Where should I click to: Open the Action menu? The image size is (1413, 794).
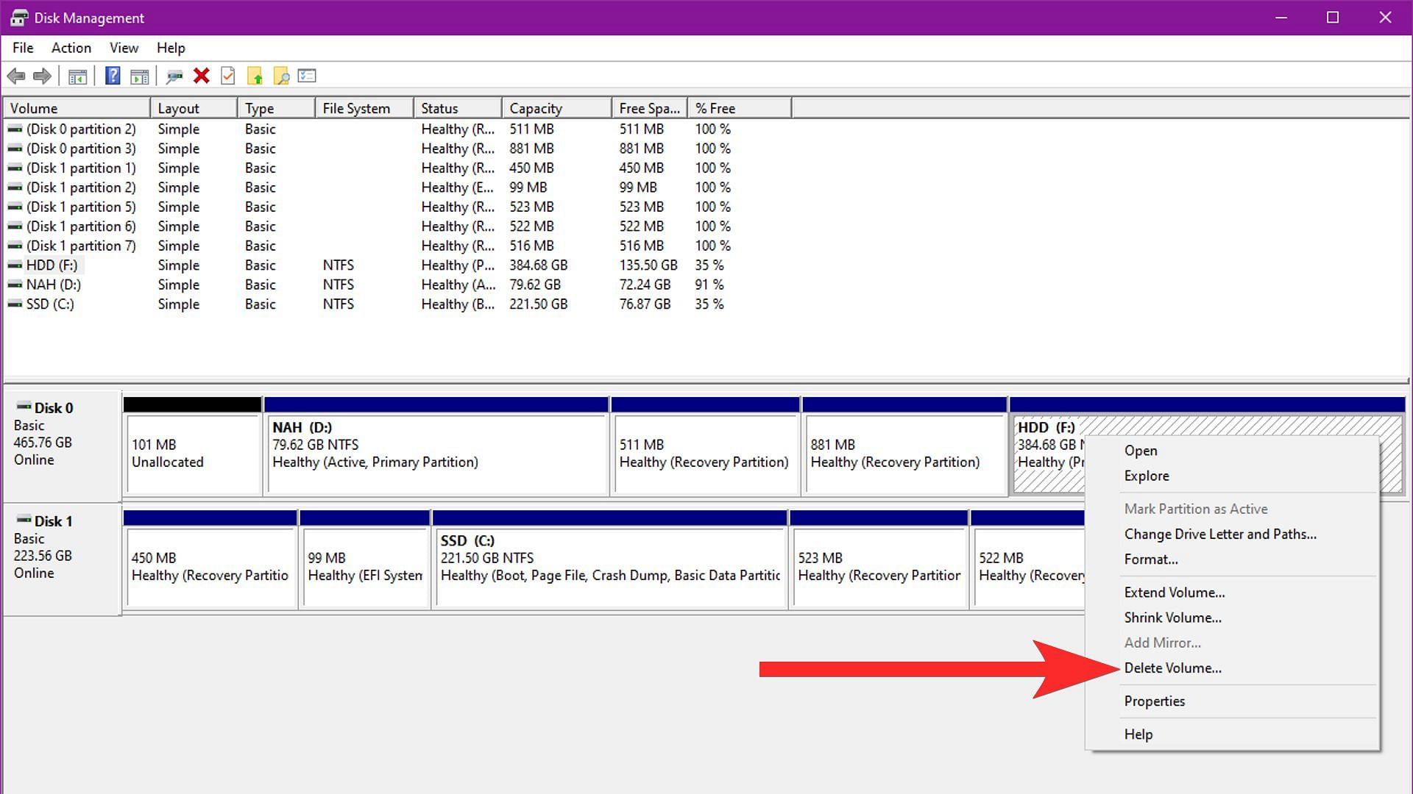[x=71, y=48]
